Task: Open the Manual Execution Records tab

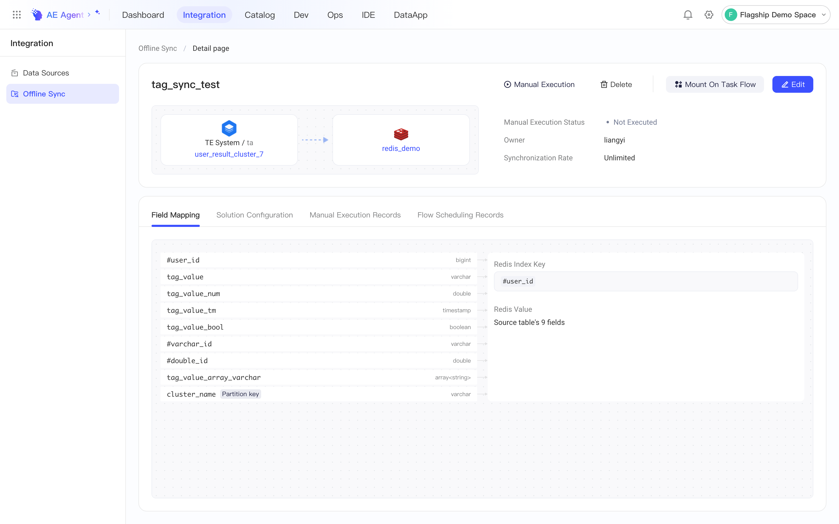Action: [x=355, y=215]
